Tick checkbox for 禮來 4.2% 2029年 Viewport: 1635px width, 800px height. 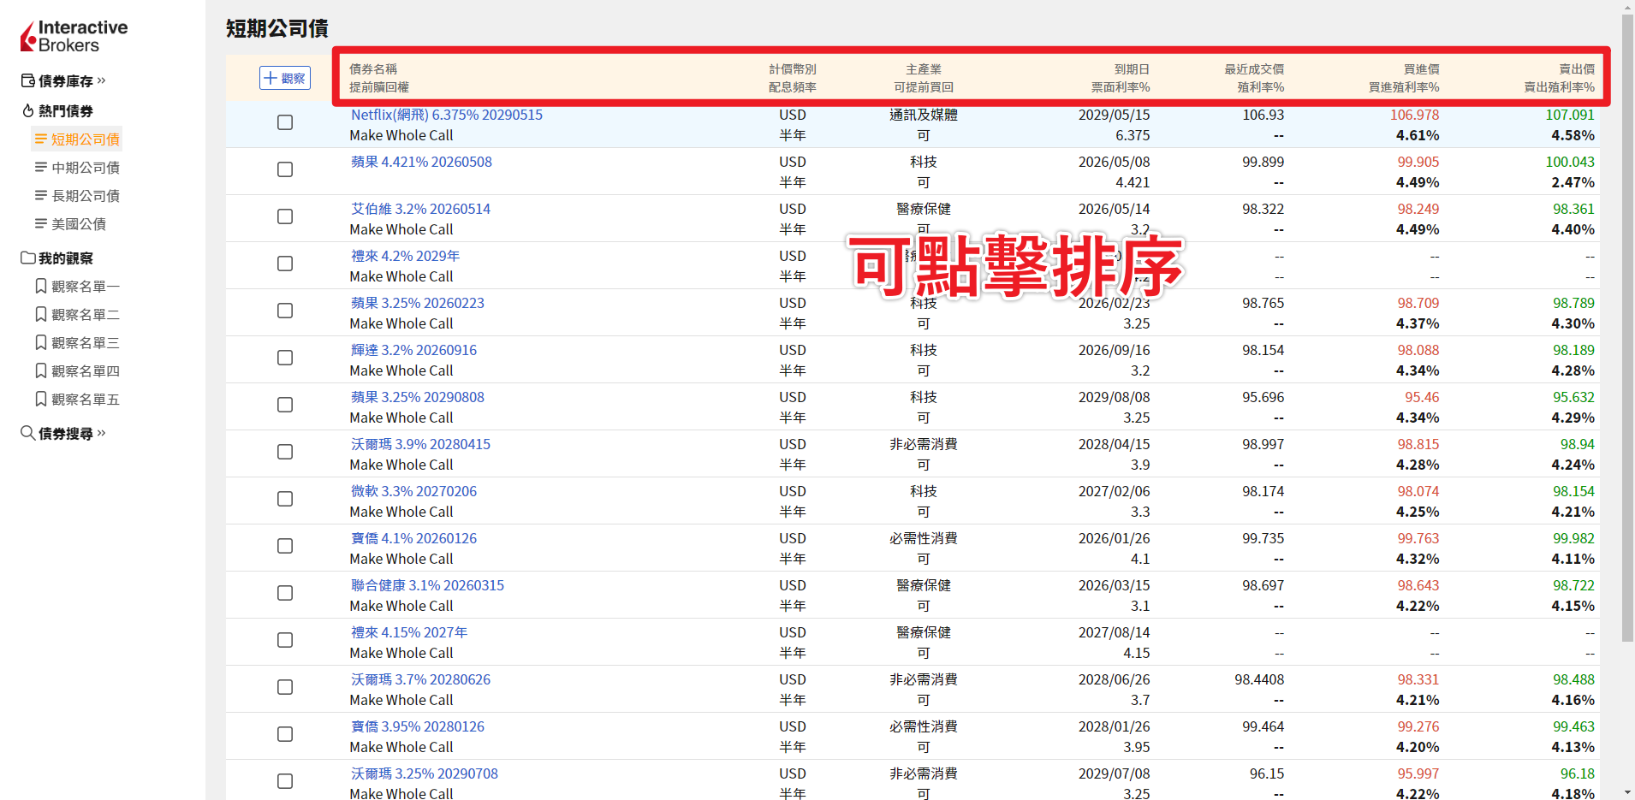click(285, 264)
